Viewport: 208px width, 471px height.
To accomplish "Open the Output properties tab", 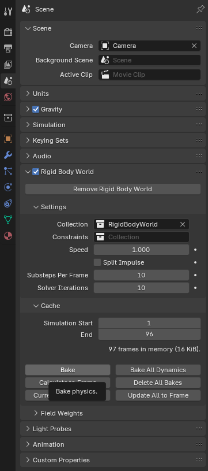I will point(8,48).
